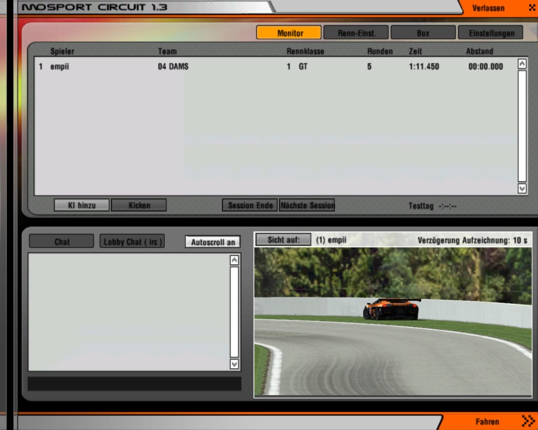Advance with Nächste Session button
The height and width of the screenshot is (430, 538).
click(x=307, y=205)
